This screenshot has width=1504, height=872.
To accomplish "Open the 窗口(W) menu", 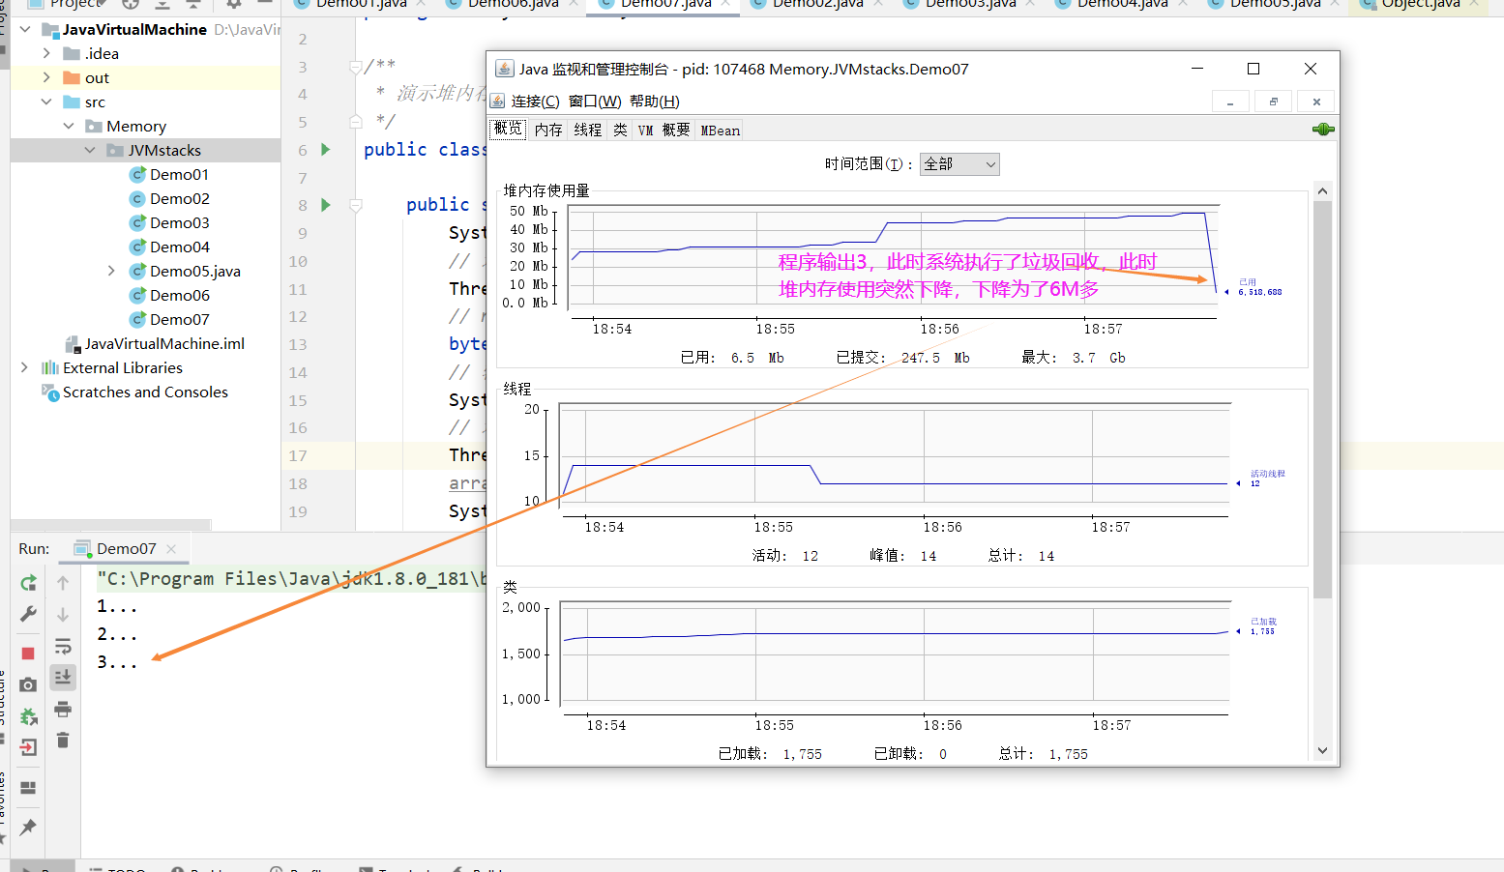I will point(595,102).
